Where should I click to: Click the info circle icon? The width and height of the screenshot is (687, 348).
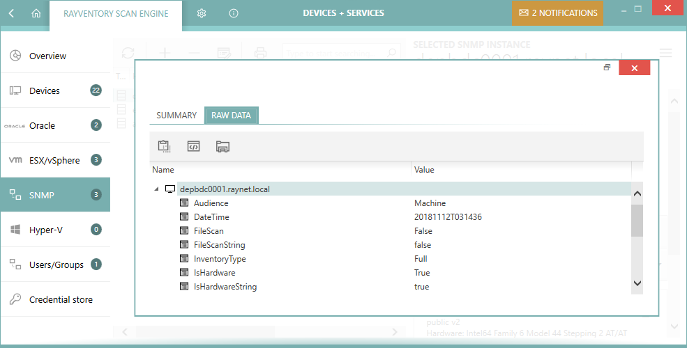click(234, 13)
